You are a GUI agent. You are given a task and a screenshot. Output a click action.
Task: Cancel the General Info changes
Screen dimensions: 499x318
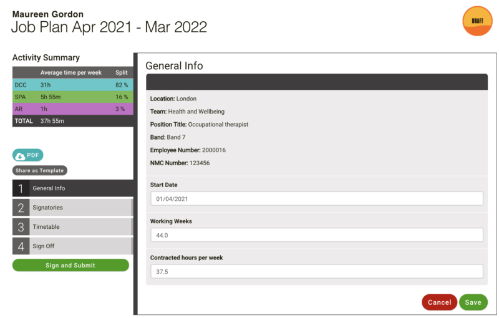439,302
